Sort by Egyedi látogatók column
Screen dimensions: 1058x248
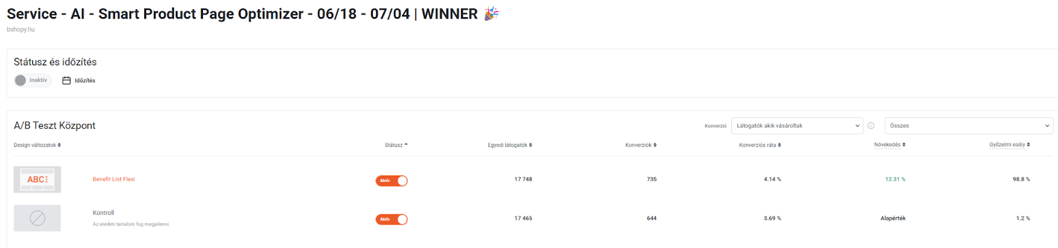[510, 145]
